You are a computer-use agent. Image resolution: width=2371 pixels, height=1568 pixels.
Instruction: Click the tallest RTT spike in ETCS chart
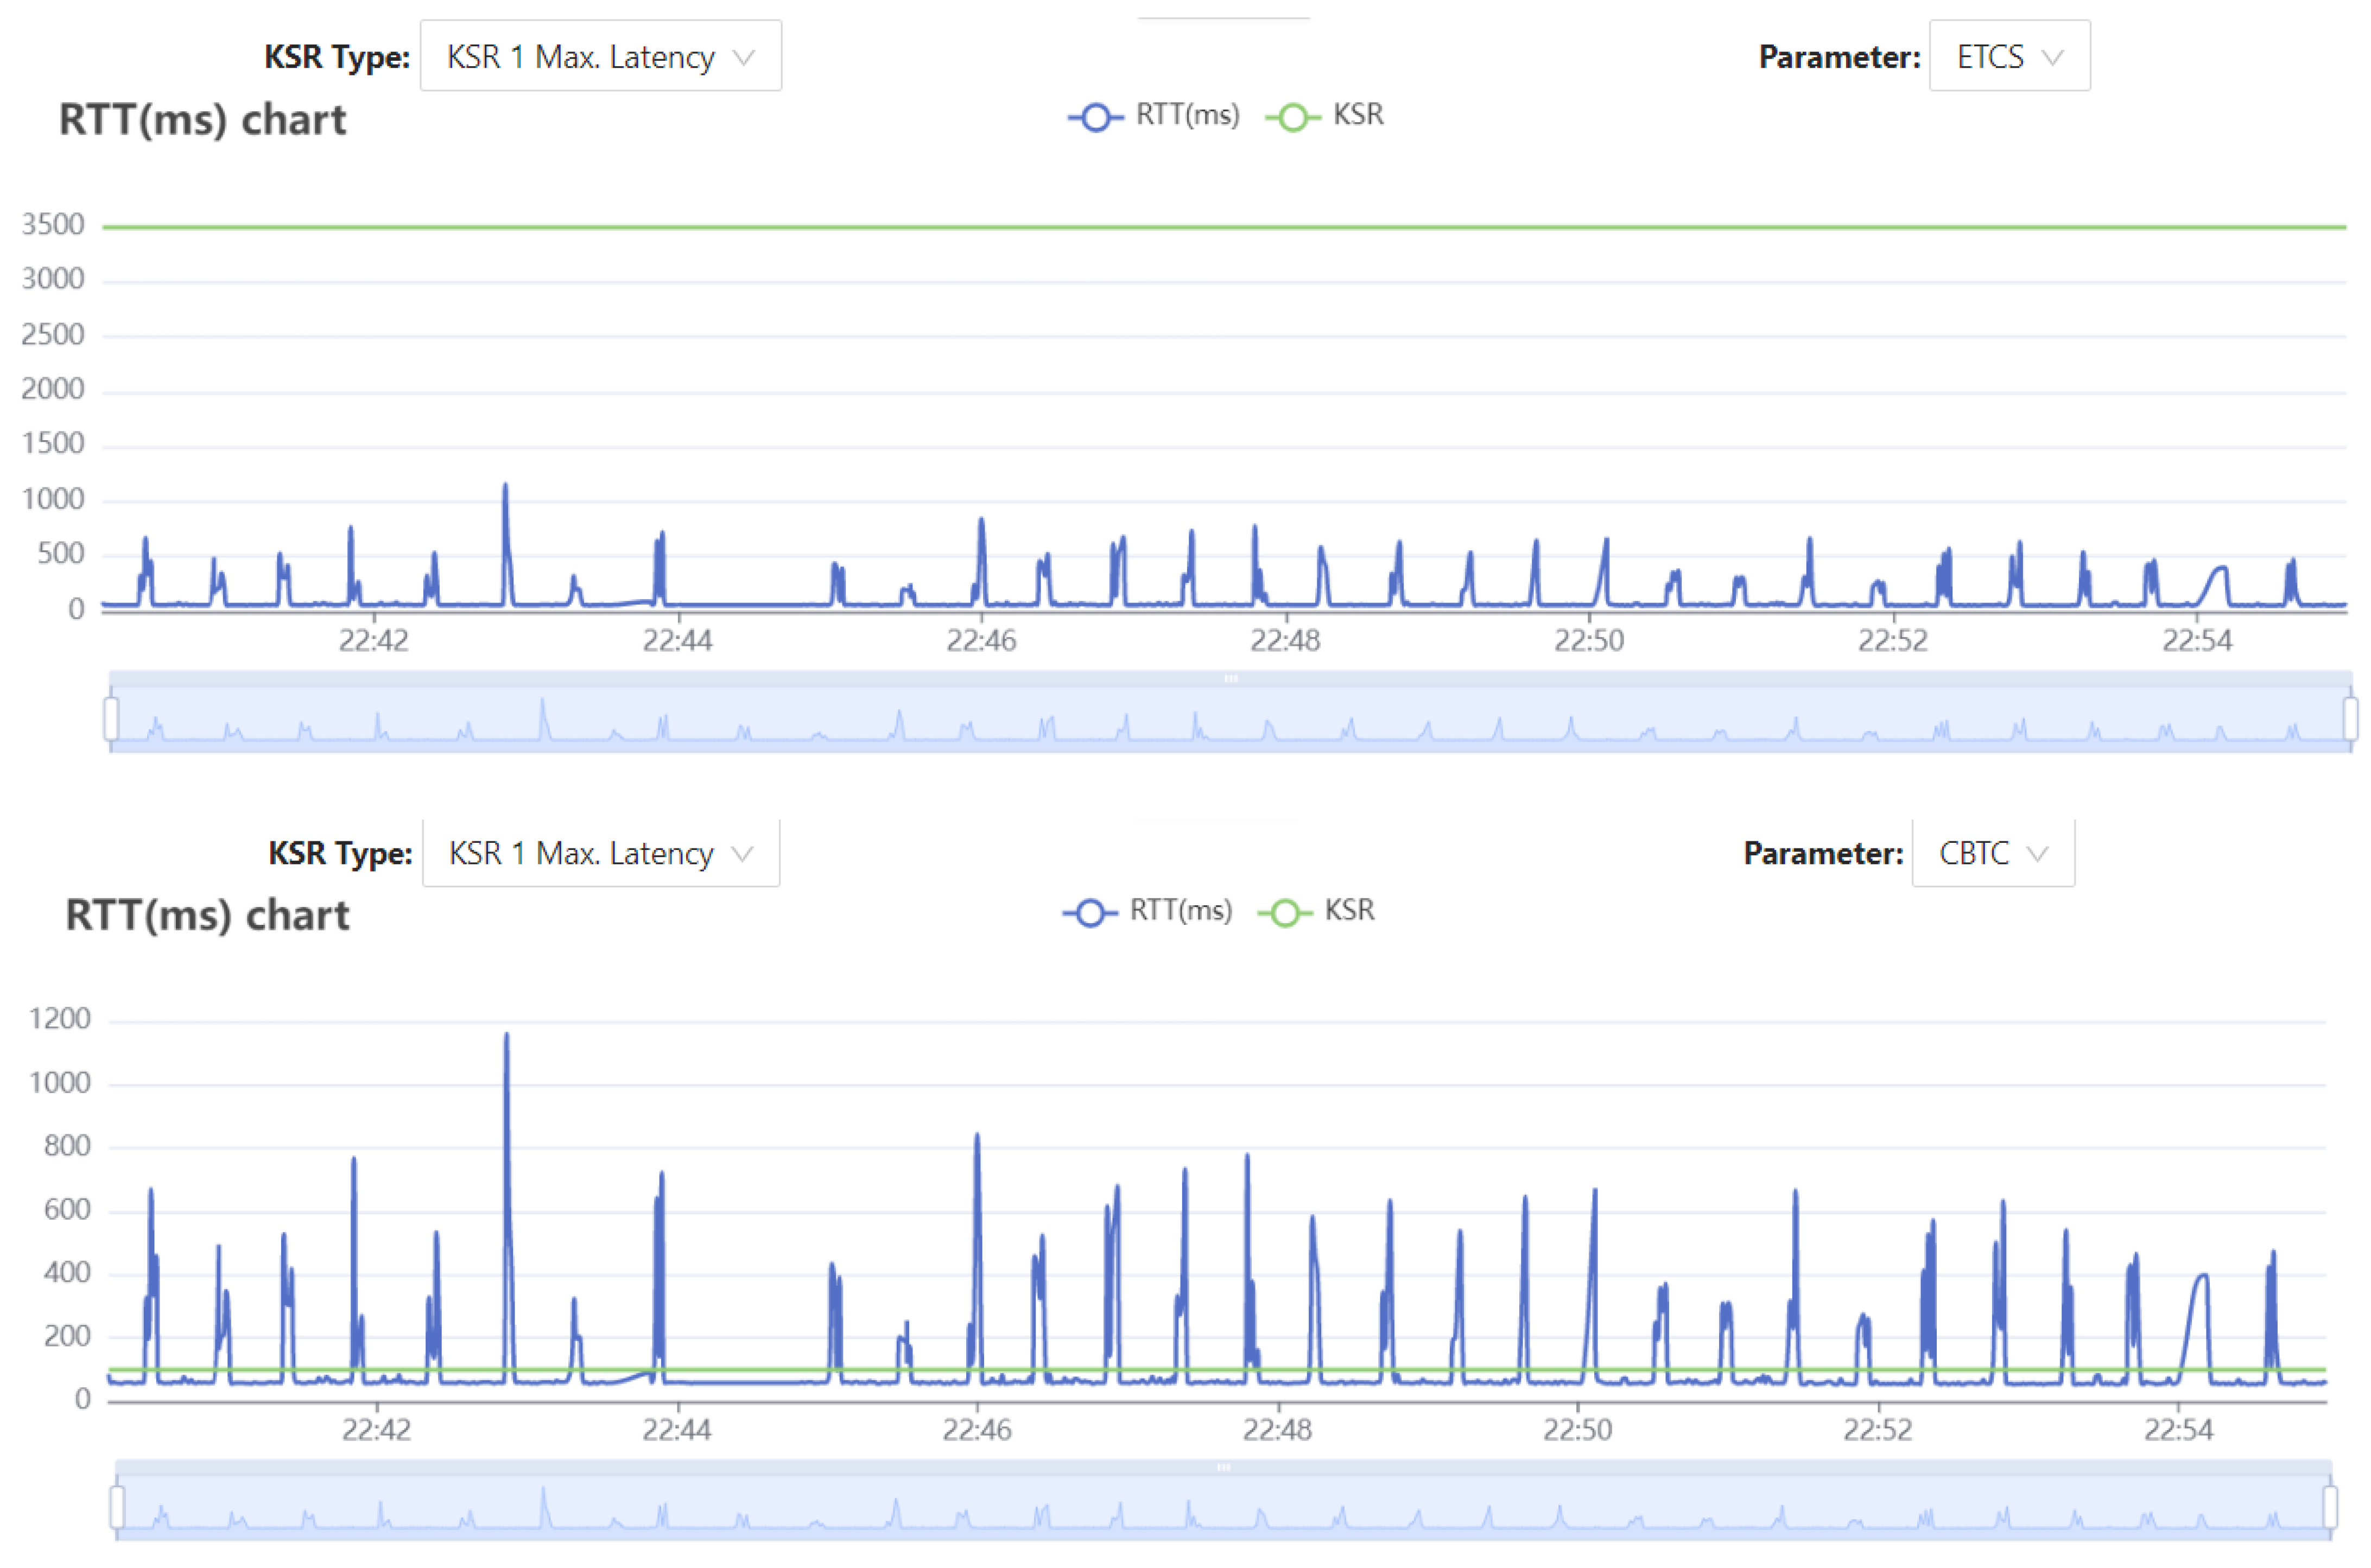pos(505,489)
